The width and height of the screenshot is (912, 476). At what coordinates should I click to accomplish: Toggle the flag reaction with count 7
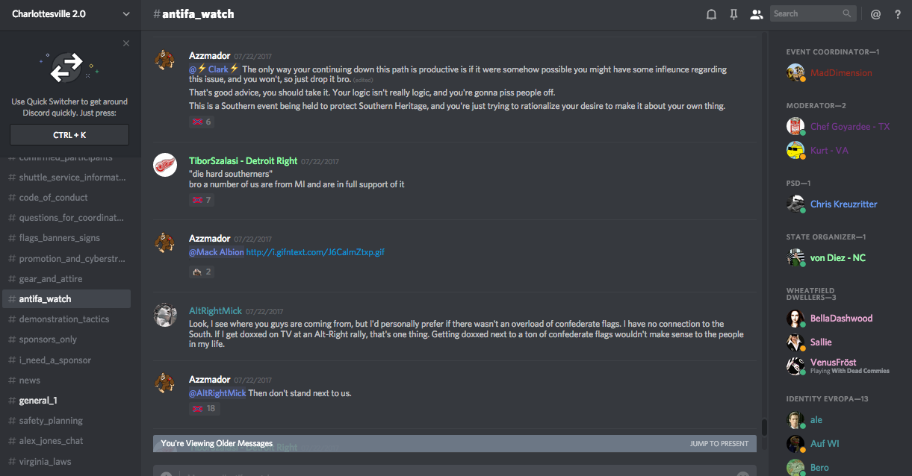point(202,200)
